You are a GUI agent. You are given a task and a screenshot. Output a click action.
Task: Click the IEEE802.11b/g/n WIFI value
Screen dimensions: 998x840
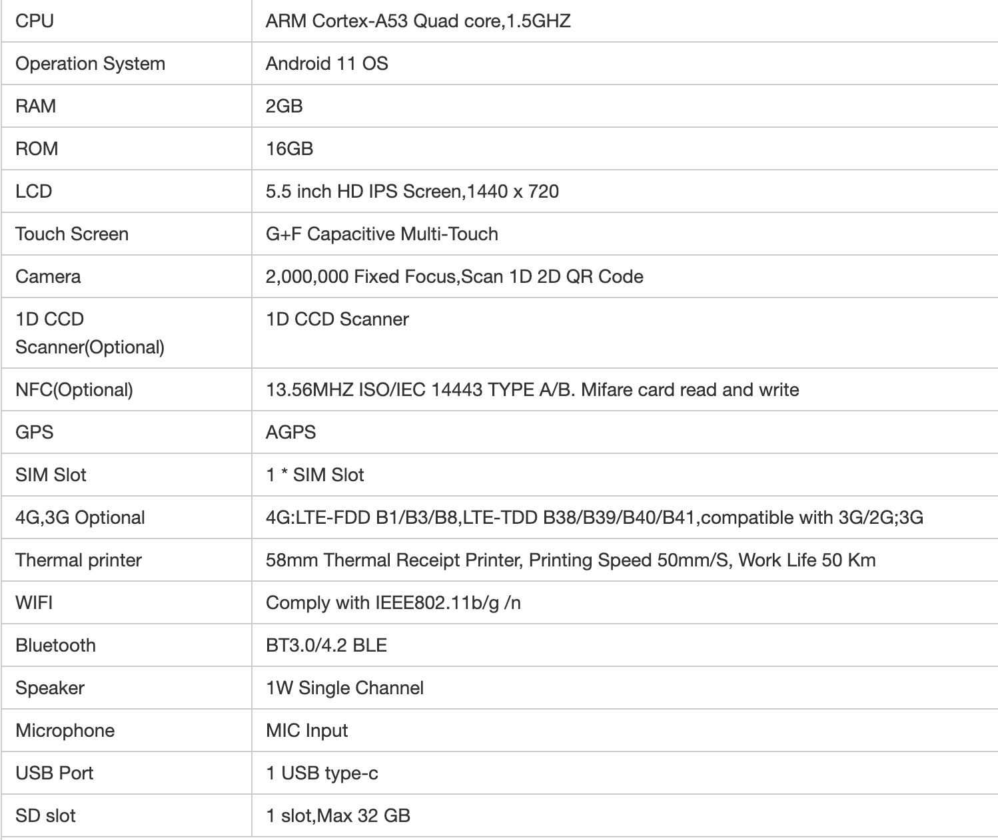click(x=393, y=602)
